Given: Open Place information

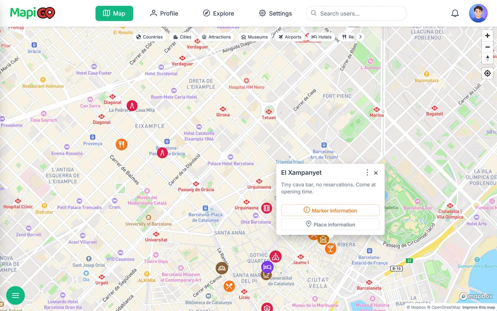Looking at the screenshot, I should (330, 224).
